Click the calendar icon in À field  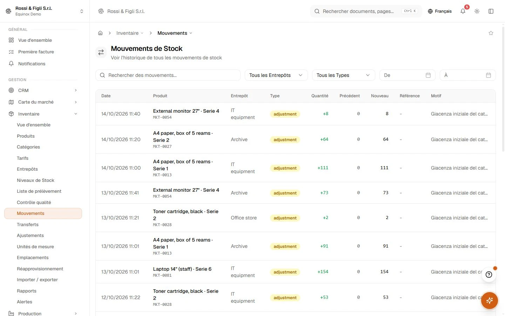pos(489,75)
